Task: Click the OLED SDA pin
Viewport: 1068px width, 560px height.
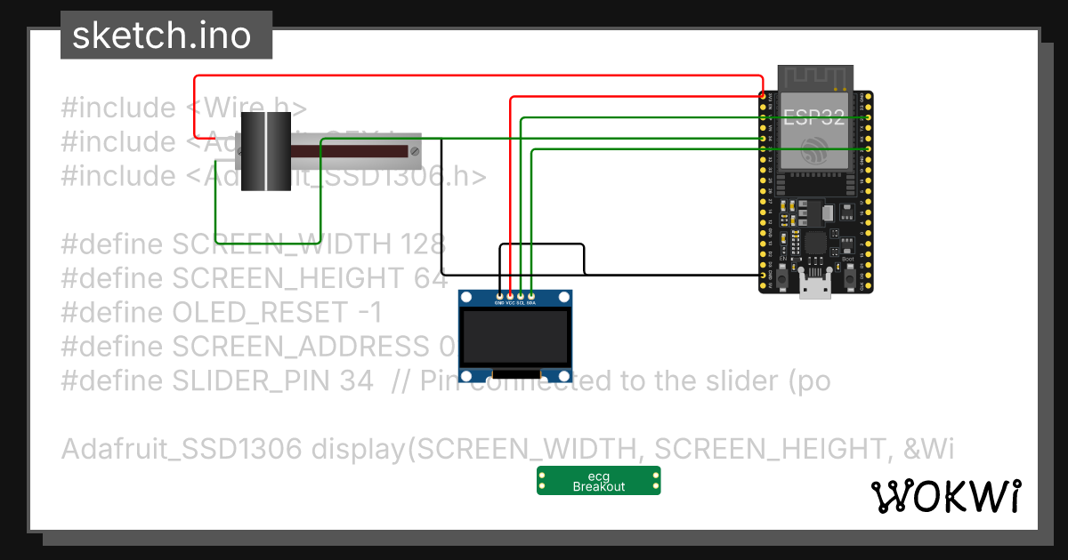Action: click(531, 296)
